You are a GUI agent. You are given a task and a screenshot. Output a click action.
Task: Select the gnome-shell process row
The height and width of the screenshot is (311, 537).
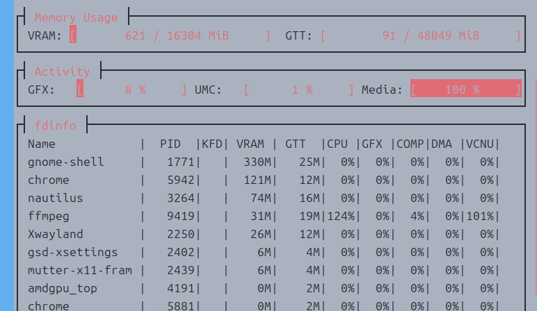[x=66, y=162]
